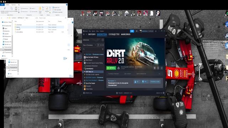228x128 pixels.
Task: Click the Библиотека home button in Steam sidebar
Action: 92,40
